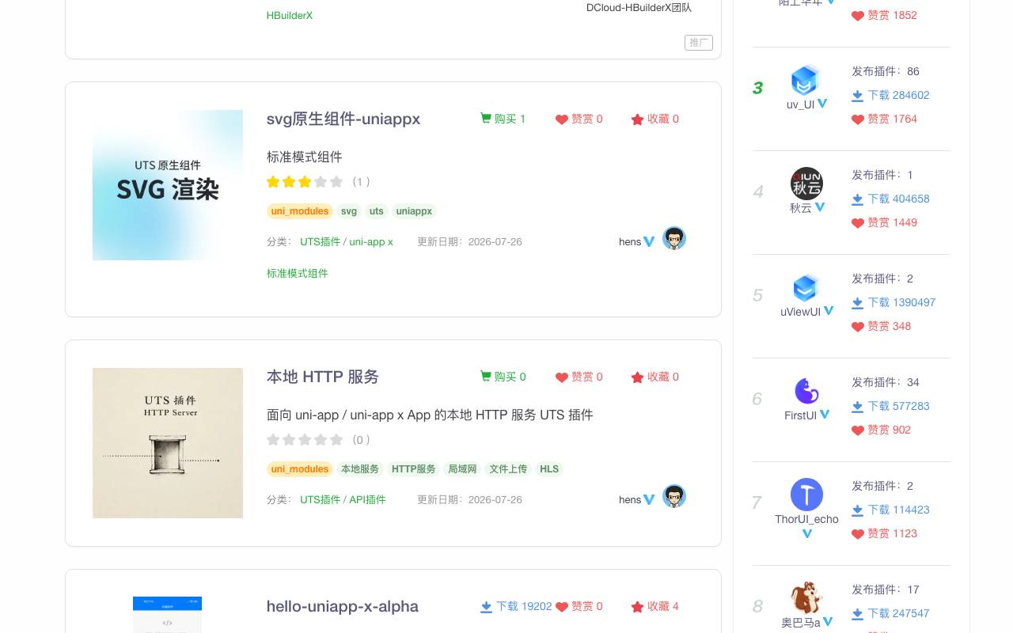This screenshot has width=1013, height=633.
Task: Open the UTS 插件 HTTP Server thumbnail
Action: (x=168, y=443)
